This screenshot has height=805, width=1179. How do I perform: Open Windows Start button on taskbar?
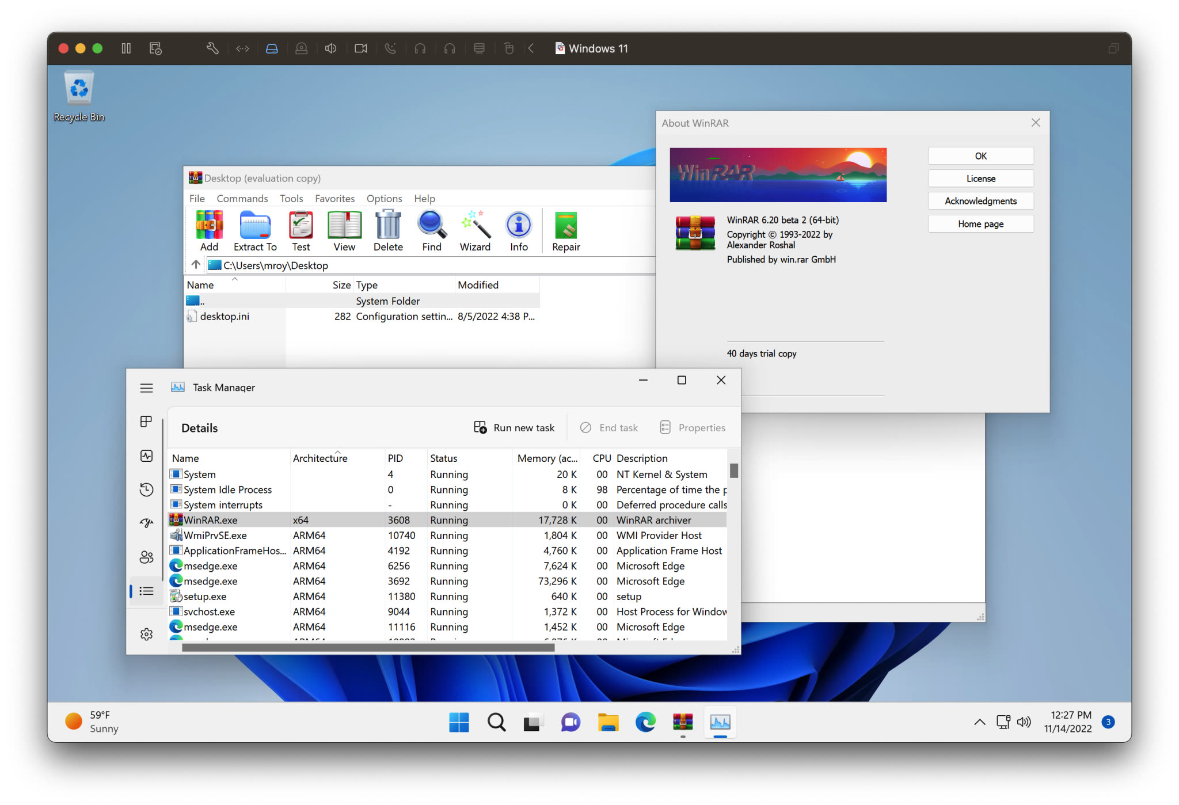click(459, 722)
